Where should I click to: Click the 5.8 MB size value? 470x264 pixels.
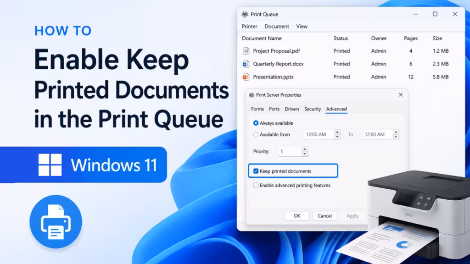coord(441,77)
